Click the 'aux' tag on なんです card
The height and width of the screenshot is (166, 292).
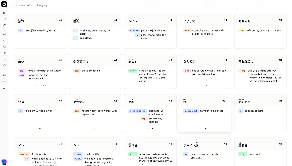pos(187,71)
